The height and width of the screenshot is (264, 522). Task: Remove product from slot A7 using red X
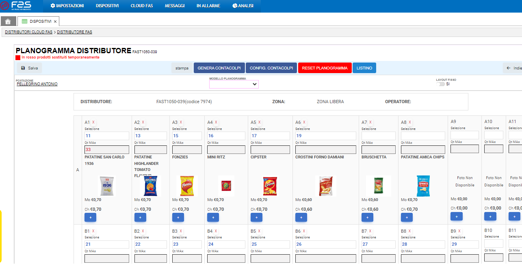click(370, 122)
